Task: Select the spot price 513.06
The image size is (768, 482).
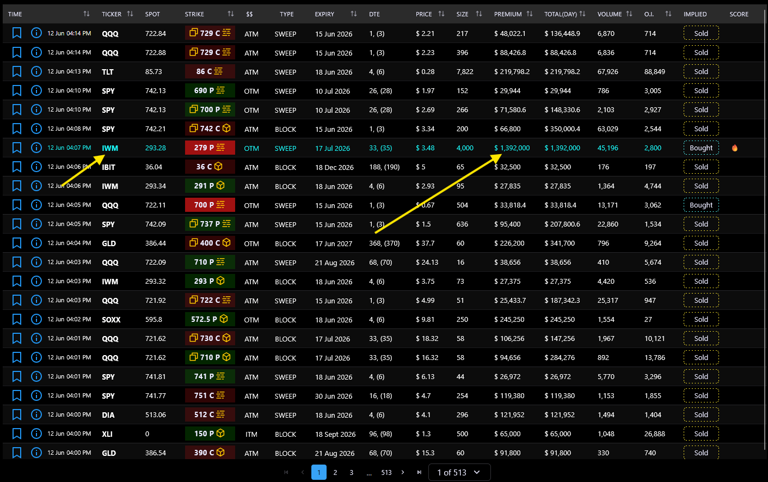Action: [x=156, y=415]
